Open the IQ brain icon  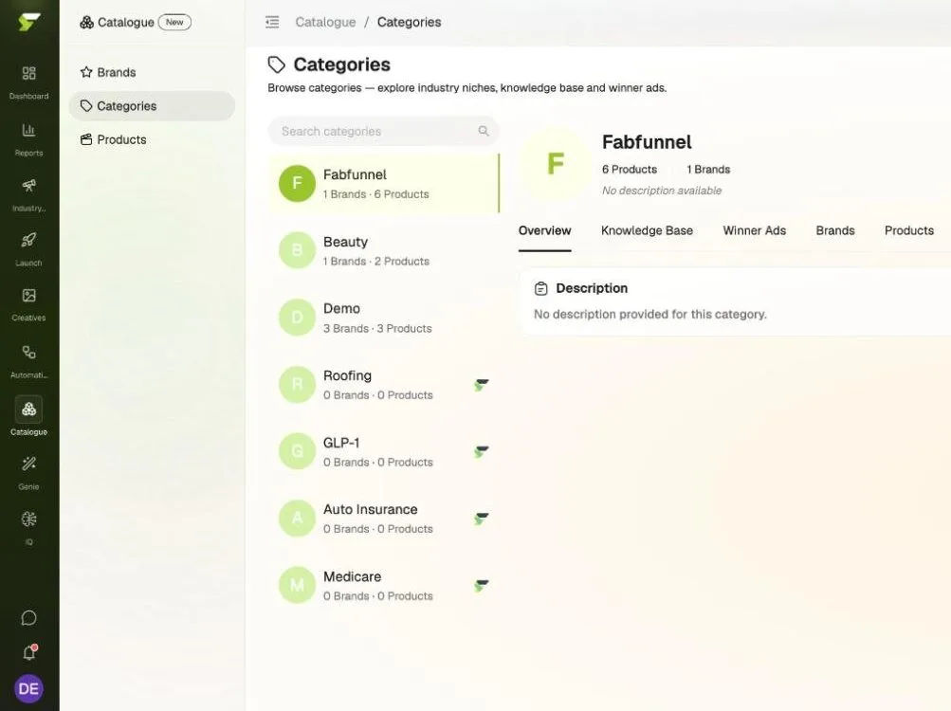pos(28,520)
